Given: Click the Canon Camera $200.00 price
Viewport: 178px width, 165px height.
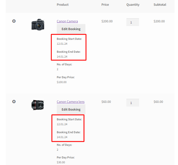Looking at the screenshot, I should tap(107, 21).
